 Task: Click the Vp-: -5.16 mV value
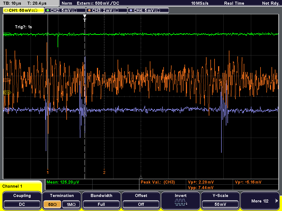[248, 182]
